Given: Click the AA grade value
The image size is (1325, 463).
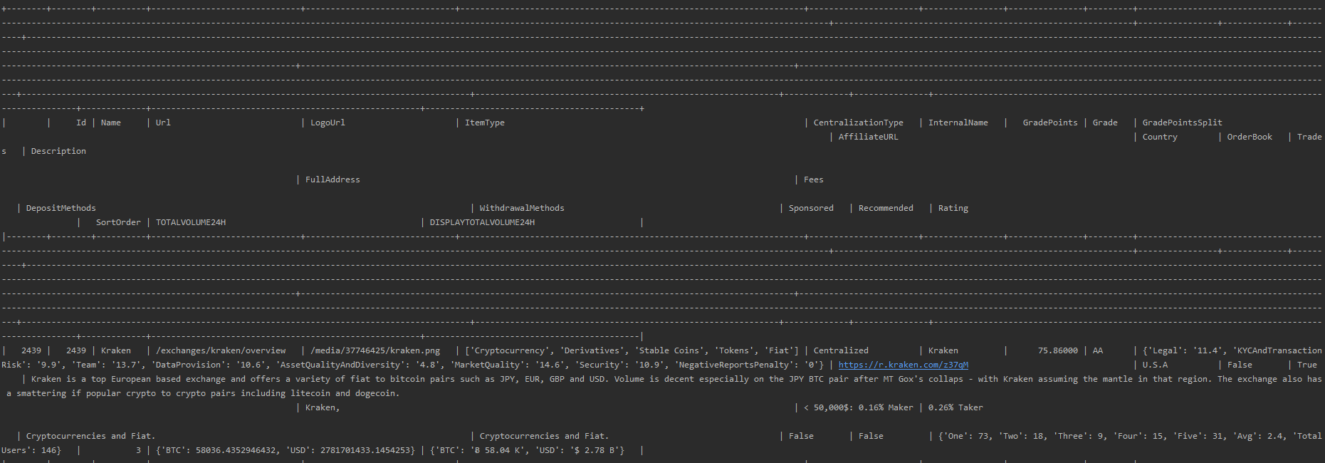Looking at the screenshot, I should click(x=1098, y=350).
